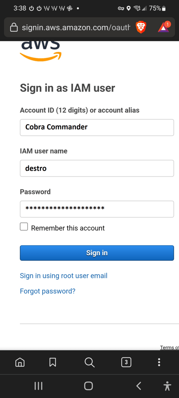Tap the Android recent apps button
179x398 pixels.
pyautogui.click(x=38, y=386)
